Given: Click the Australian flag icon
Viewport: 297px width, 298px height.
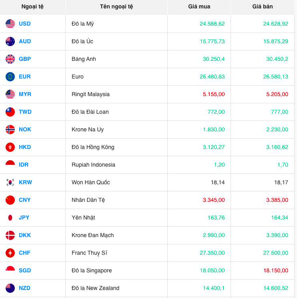Looking at the screenshot, I should 10,41.
